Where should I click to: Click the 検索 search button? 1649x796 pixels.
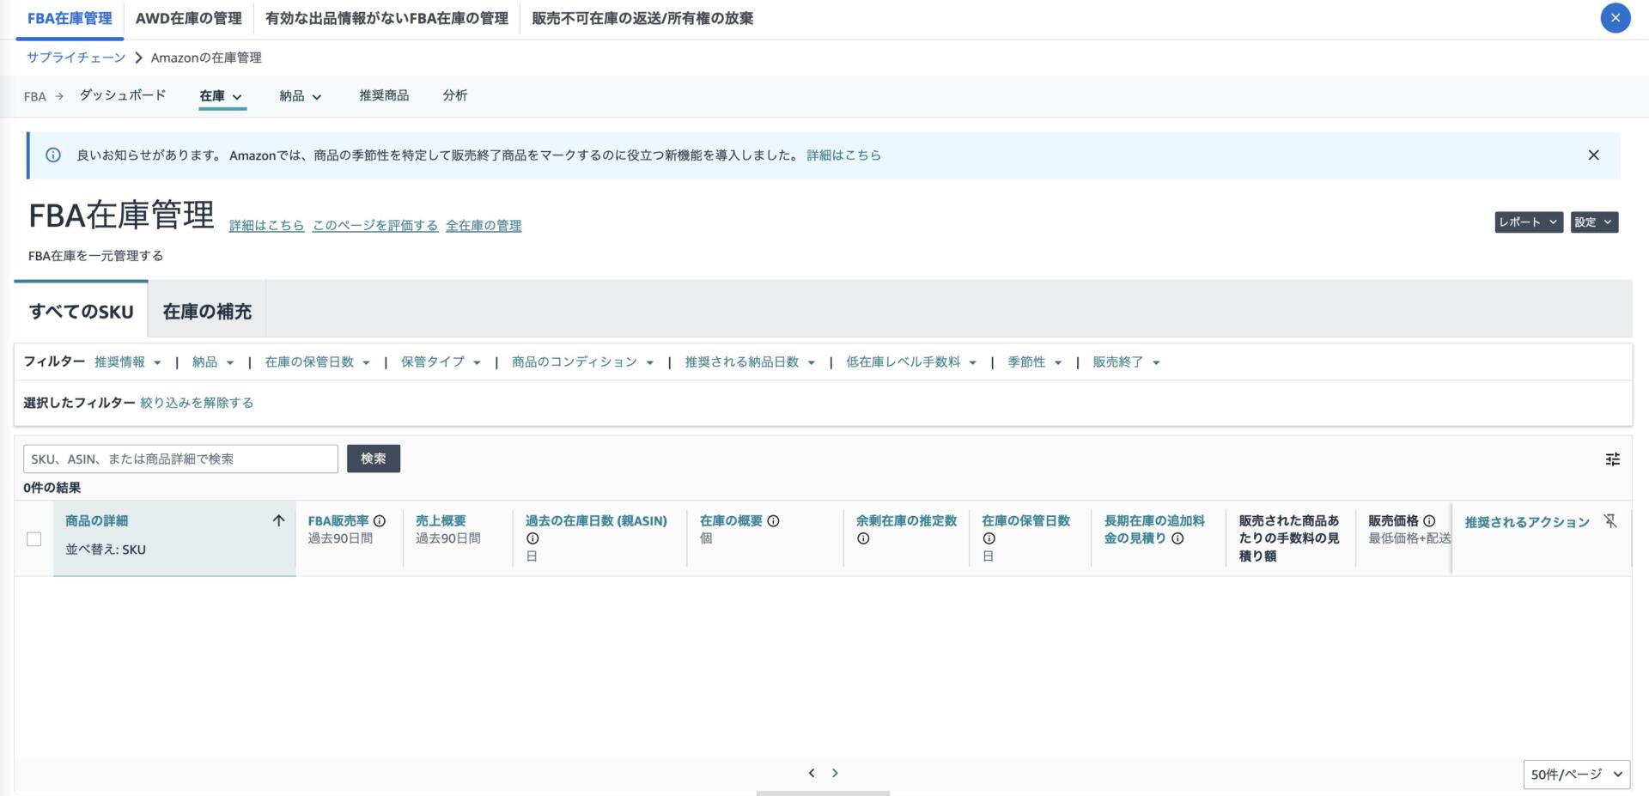tap(374, 459)
